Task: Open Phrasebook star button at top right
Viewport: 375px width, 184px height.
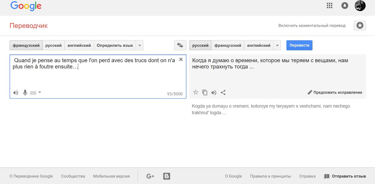Action: [360, 26]
